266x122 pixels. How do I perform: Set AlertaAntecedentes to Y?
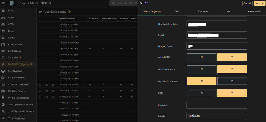click(232, 81)
